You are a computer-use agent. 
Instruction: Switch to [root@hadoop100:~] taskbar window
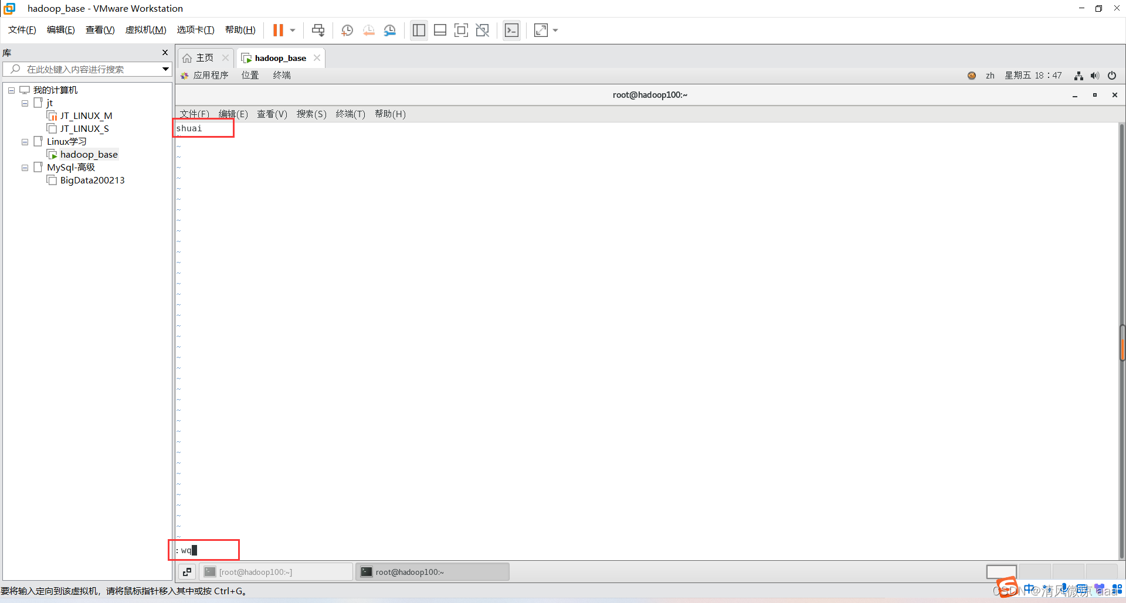[276, 572]
